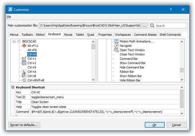Click the Ctrl+1 properties icon
Image resolution: width=195 pixels, height=136 pixels.
[x=24, y=59]
